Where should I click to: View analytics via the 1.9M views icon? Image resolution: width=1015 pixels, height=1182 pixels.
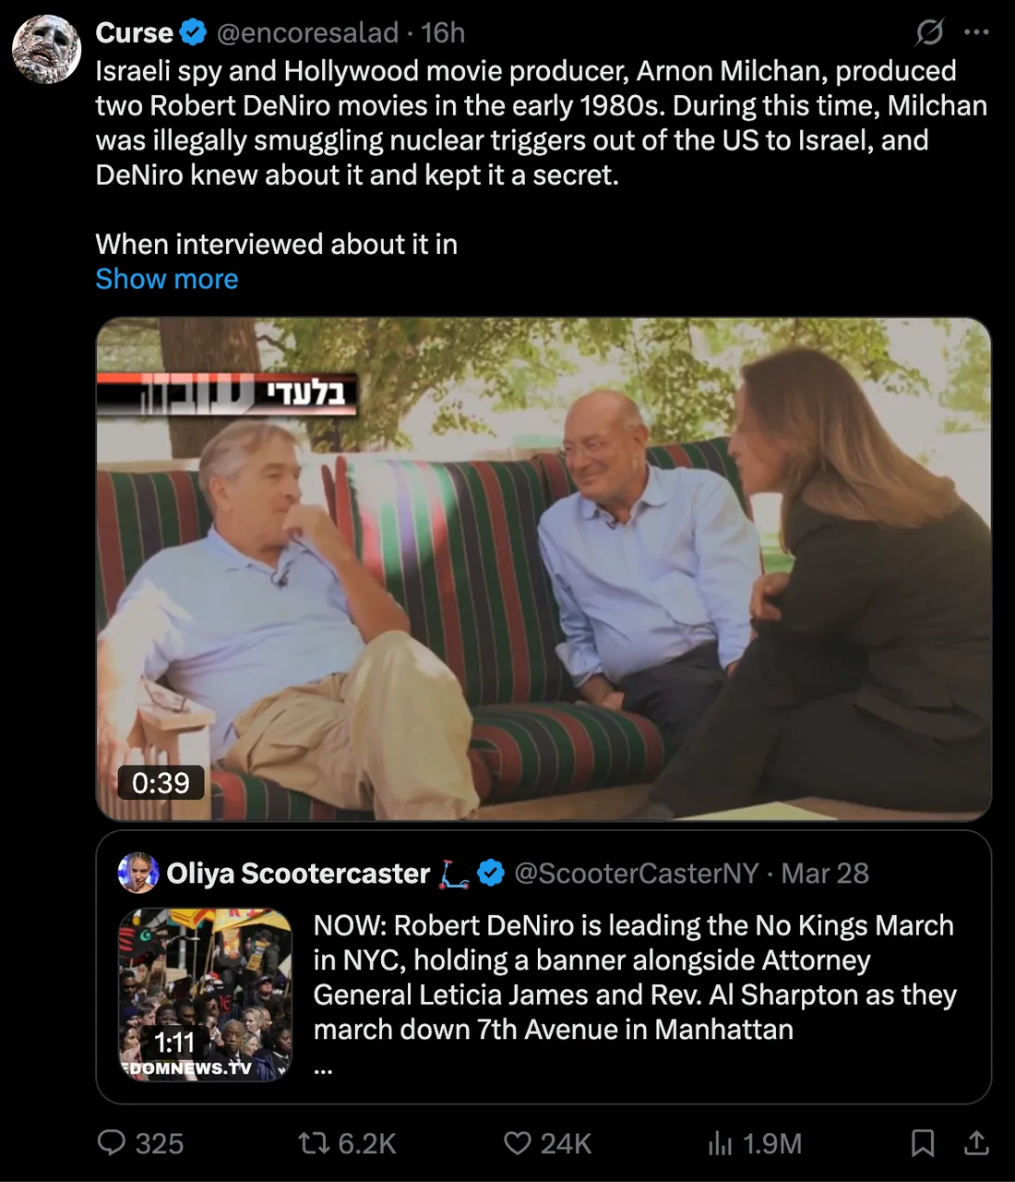721,1143
